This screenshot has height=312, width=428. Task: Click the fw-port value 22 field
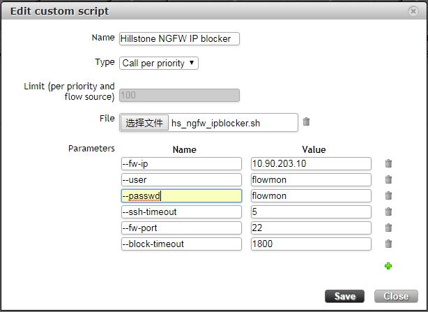(311, 228)
